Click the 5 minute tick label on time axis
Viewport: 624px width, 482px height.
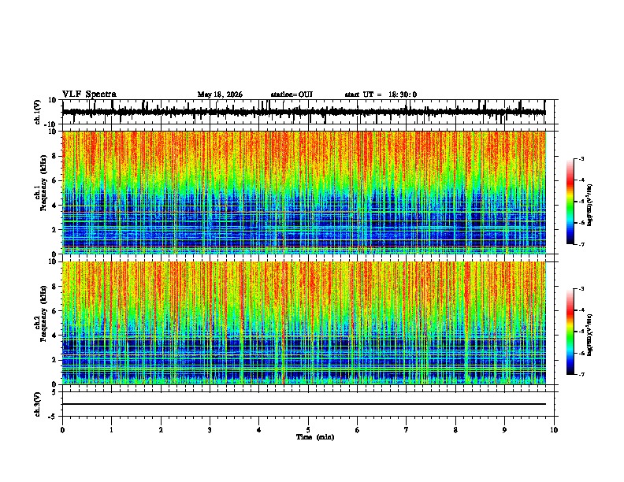pyautogui.click(x=308, y=430)
